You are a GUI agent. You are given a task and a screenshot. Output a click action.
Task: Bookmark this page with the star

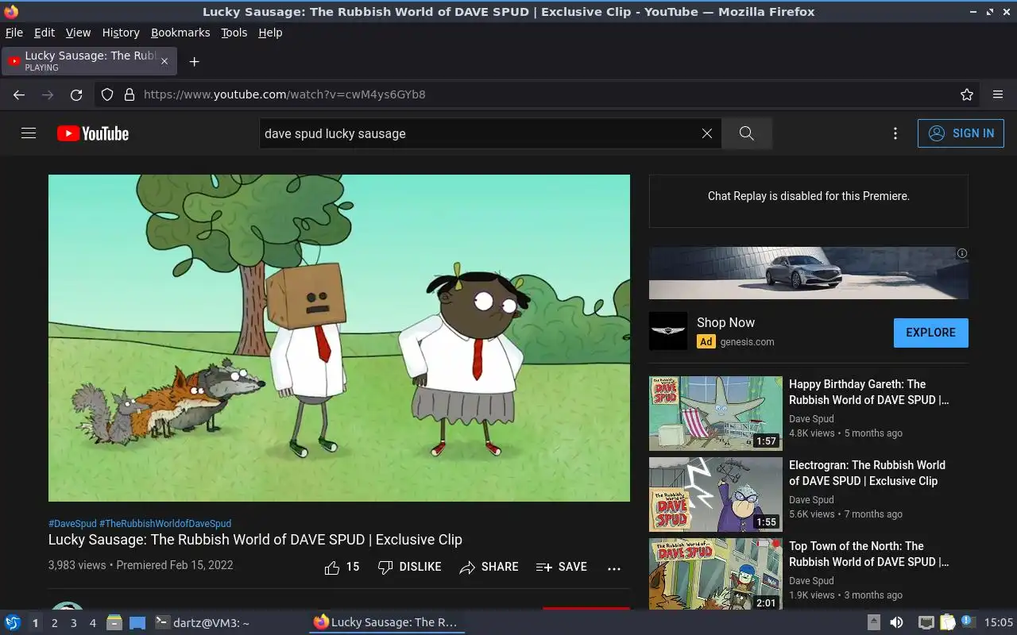point(967,94)
